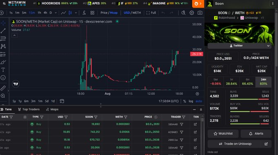Toggle chart display to Mcap
Image resolution: width=278 pixels, height=155 pixels.
(114, 13)
